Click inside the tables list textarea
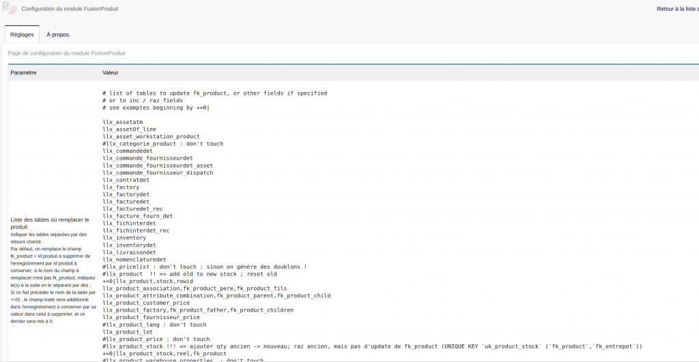 400,223
